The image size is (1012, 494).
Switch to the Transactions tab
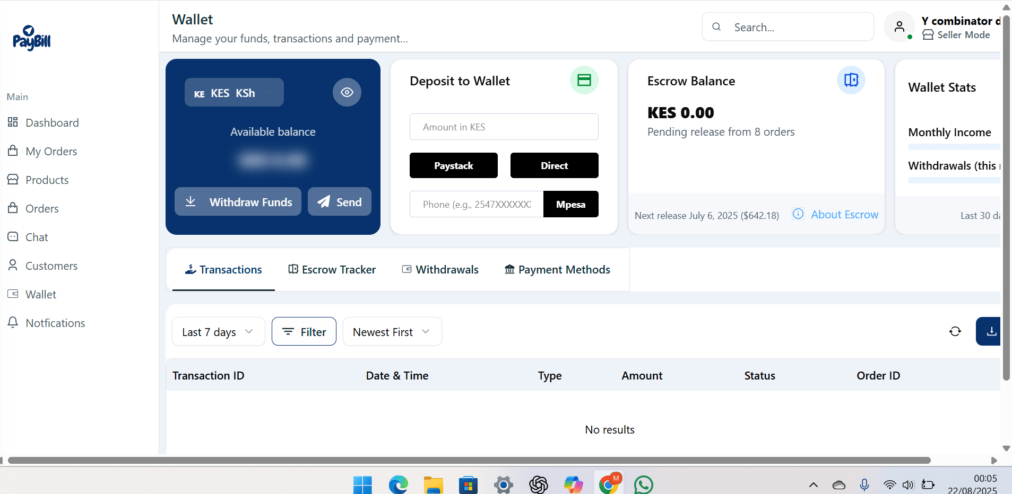[x=223, y=269]
